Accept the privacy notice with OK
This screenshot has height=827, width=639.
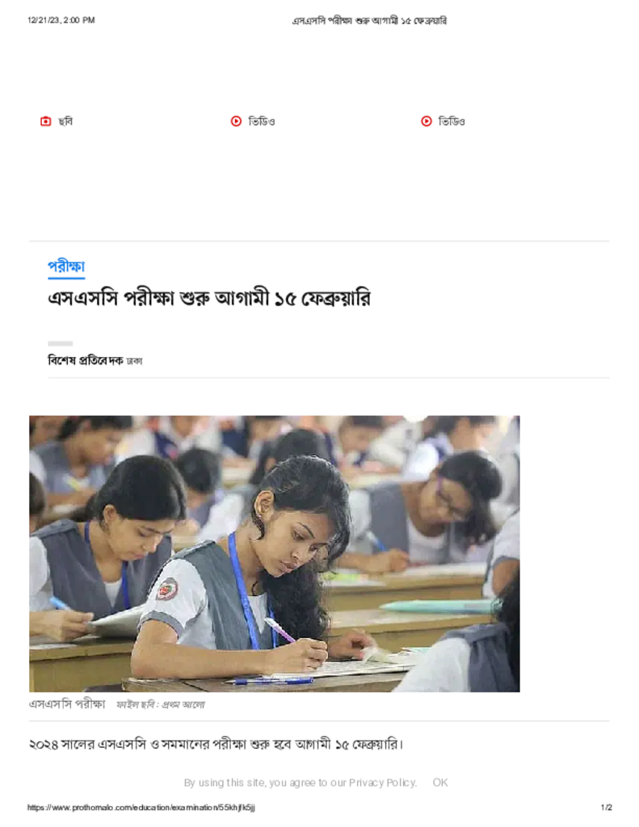tap(440, 783)
